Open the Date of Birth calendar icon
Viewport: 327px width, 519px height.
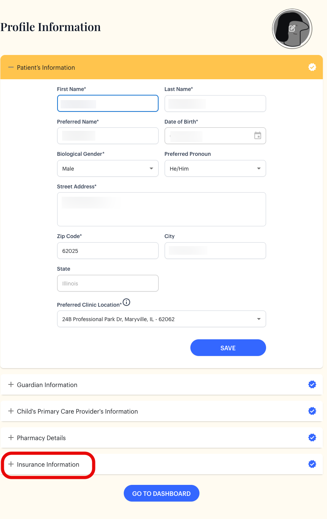point(258,136)
